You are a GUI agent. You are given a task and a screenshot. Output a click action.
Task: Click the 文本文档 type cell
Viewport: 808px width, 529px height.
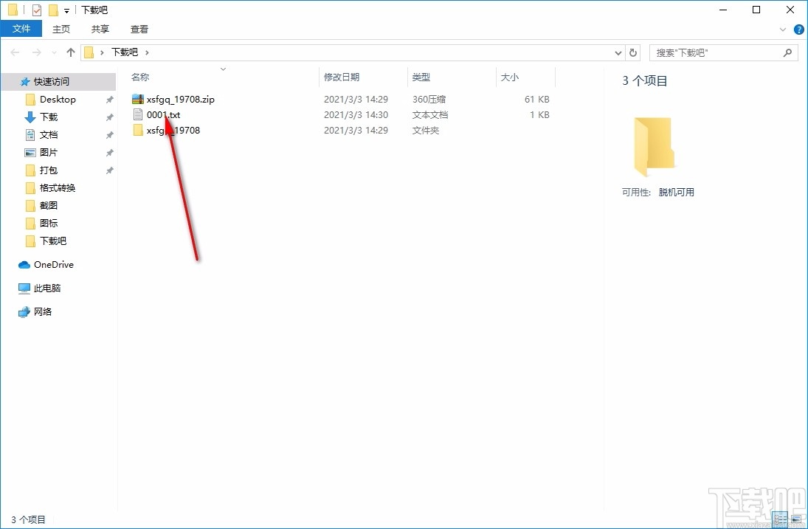click(430, 115)
